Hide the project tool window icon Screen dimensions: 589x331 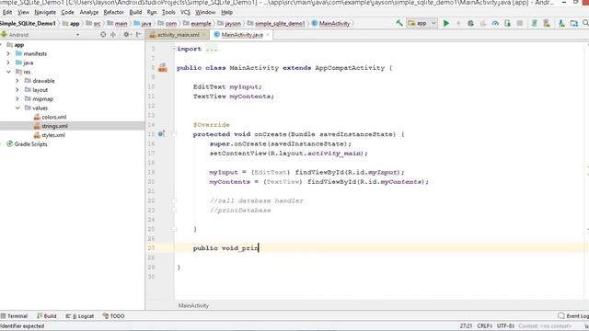pos(139,35)
